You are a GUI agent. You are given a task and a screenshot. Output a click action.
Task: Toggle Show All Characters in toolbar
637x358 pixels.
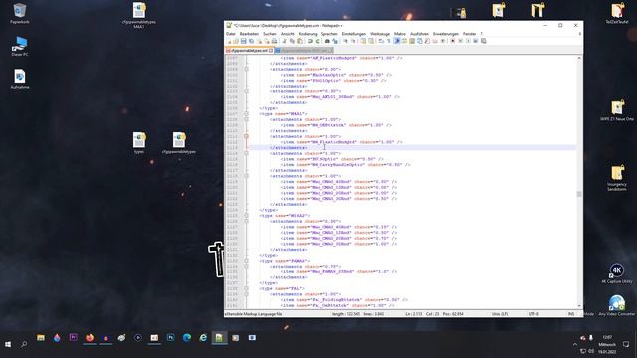389,41
